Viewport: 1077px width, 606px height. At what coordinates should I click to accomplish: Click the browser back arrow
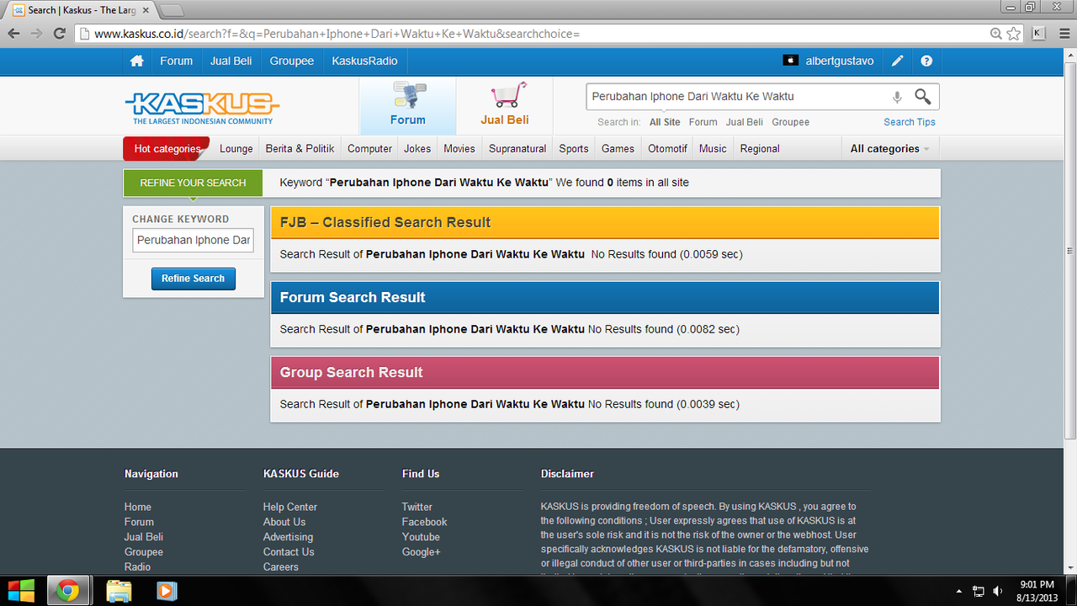[x=13, y=34]
